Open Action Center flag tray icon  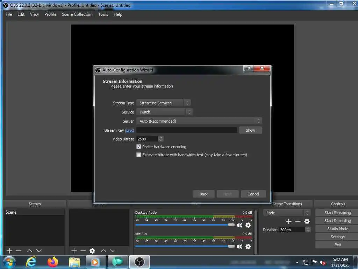[314, 262]
